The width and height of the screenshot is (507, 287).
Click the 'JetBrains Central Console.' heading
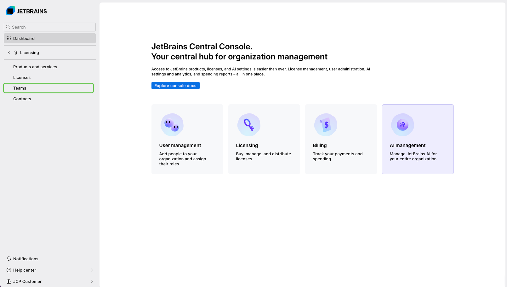click(202, 47)
